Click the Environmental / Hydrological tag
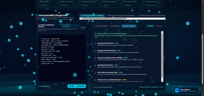The image size is (204, 96). [71, 26]
